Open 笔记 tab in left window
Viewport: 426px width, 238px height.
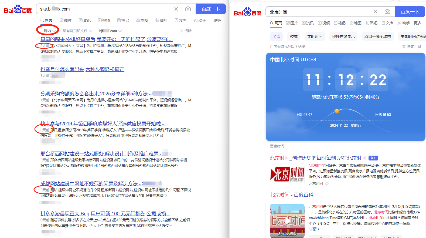[123, 20]
